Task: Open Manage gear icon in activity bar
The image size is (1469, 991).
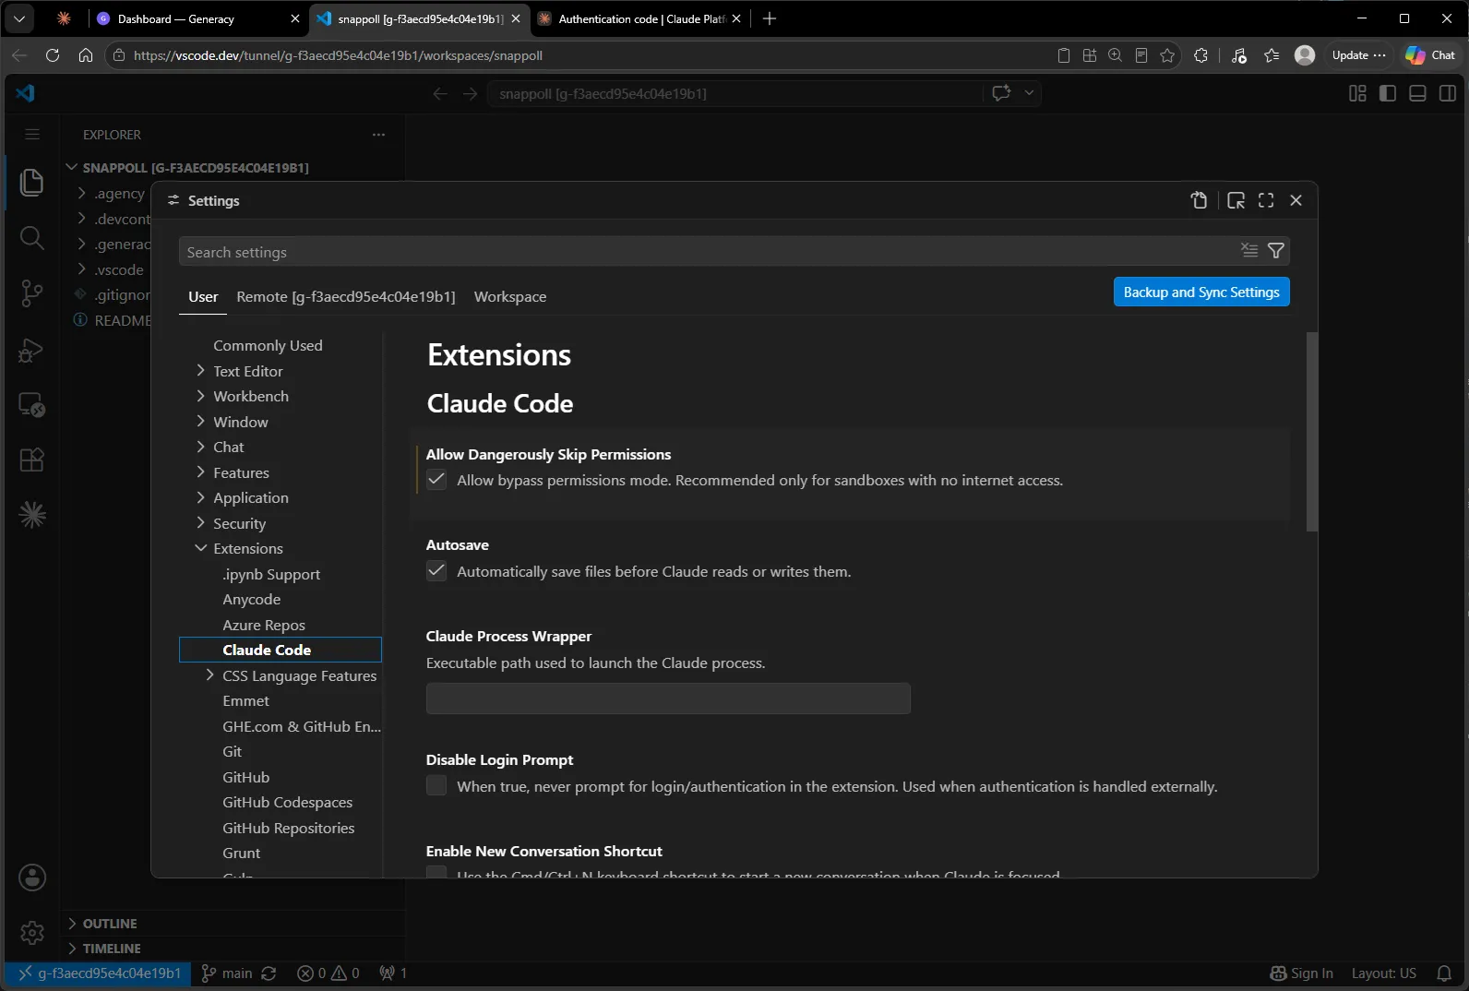Action: click(x=32, y=933)
